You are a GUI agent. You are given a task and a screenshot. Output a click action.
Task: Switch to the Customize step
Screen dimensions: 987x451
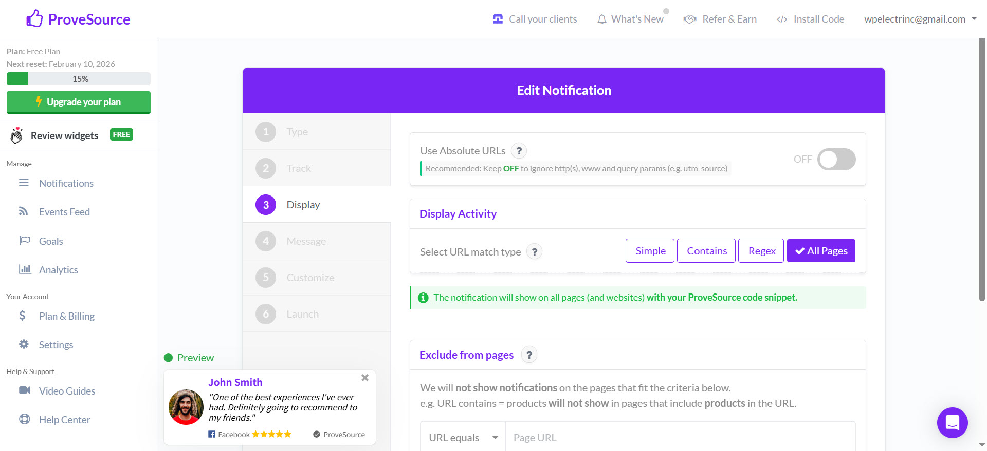310,278
